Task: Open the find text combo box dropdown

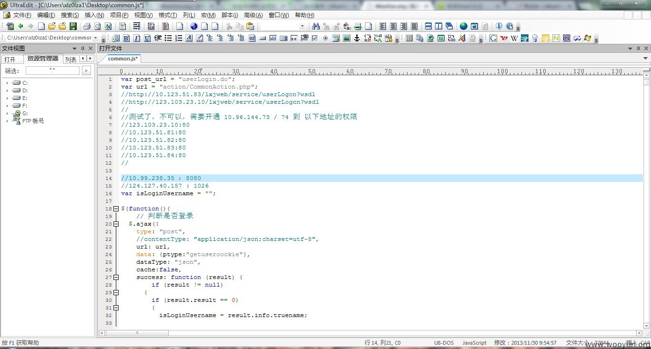Action: (x=302, y=26)
